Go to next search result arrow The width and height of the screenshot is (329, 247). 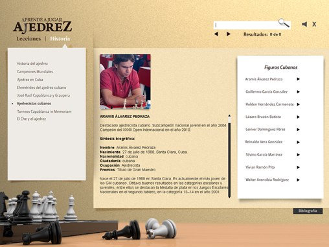click(x=229, y=34)
